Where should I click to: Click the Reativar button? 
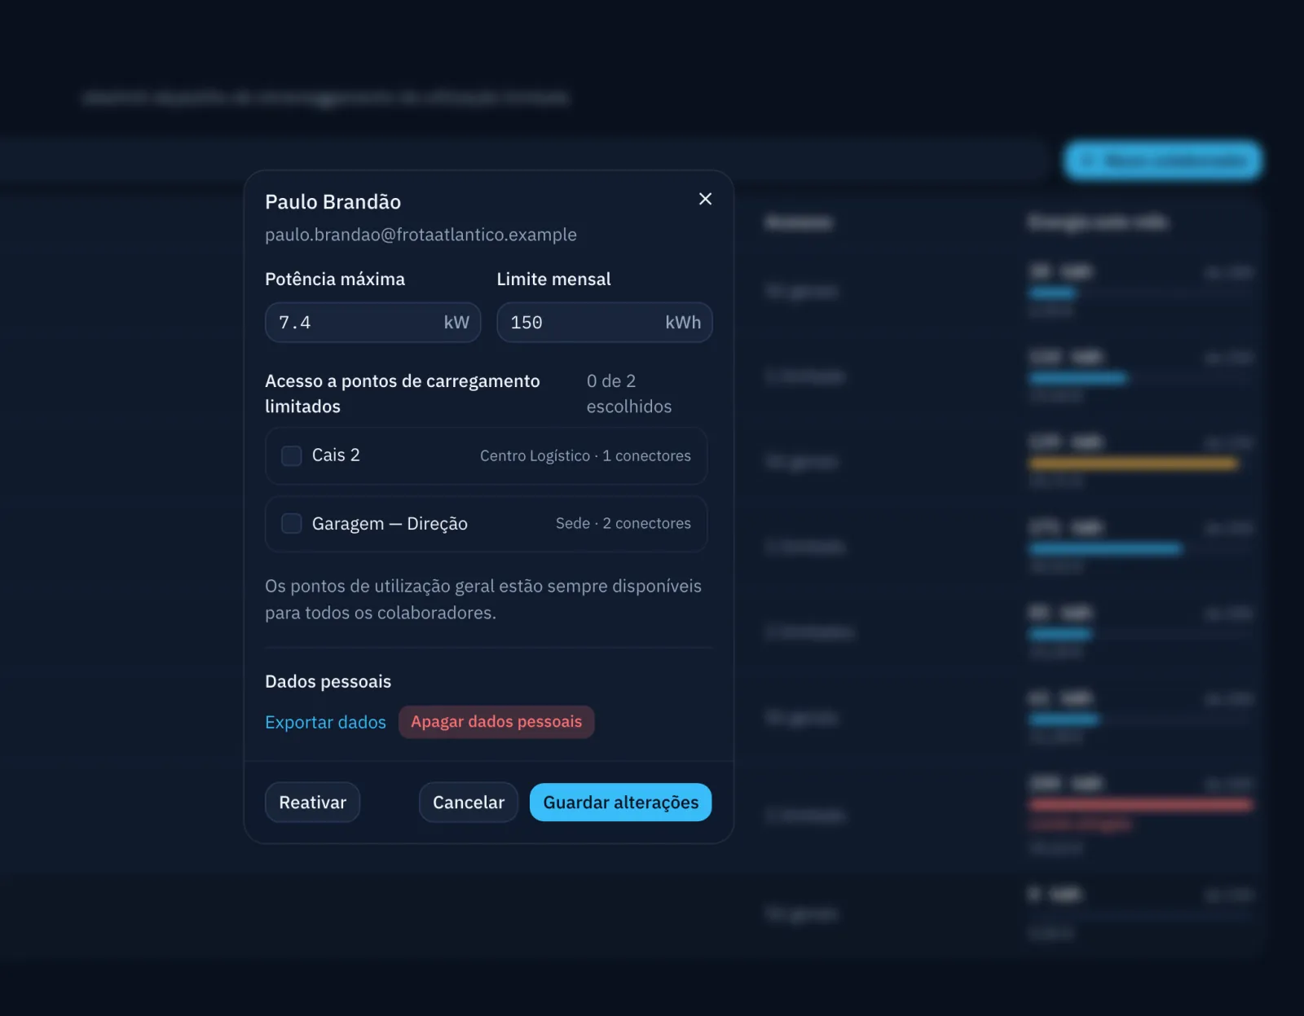pyautogui.click(x=313, y=803)
